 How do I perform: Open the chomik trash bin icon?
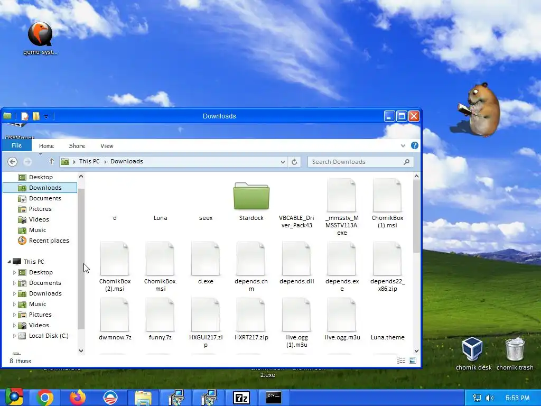[515, 353]
